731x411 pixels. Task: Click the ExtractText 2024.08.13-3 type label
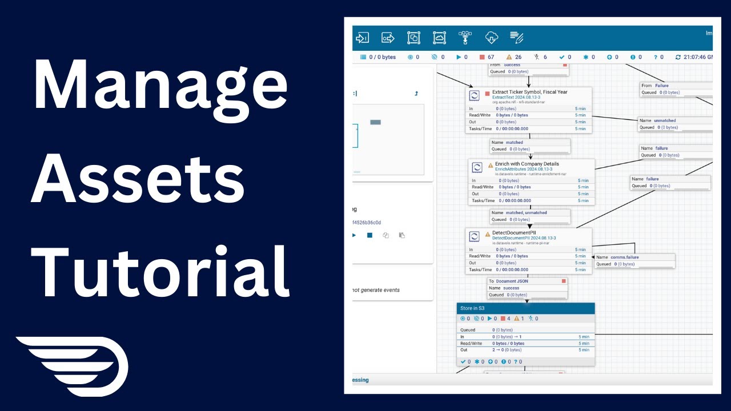516,98
